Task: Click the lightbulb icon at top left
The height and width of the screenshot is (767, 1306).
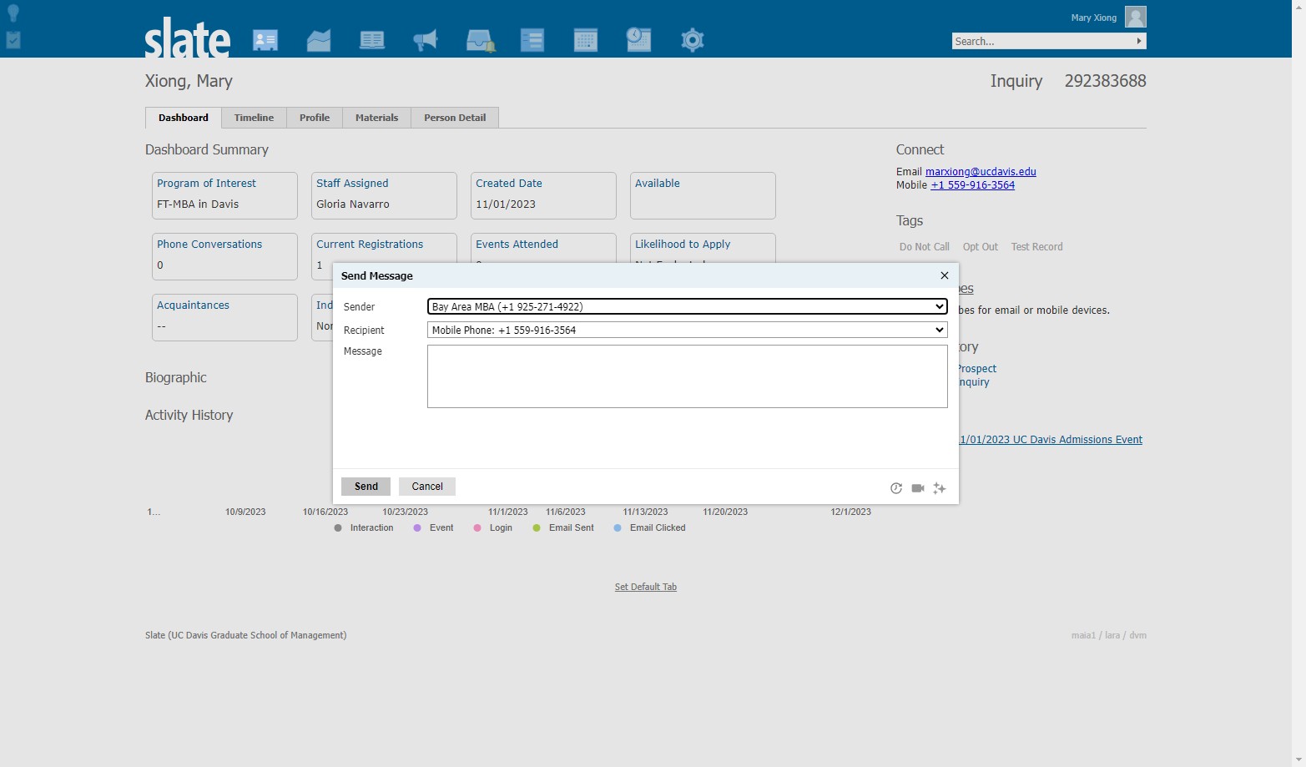Action: [x=13, y=13]
